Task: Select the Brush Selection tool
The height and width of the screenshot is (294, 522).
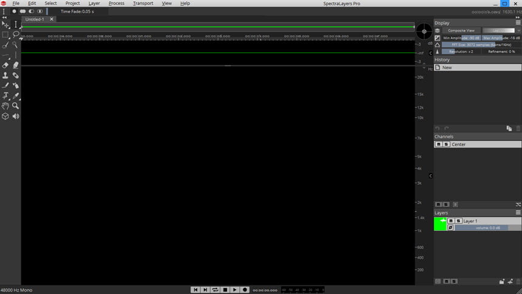Action: (x=5, y=45)
